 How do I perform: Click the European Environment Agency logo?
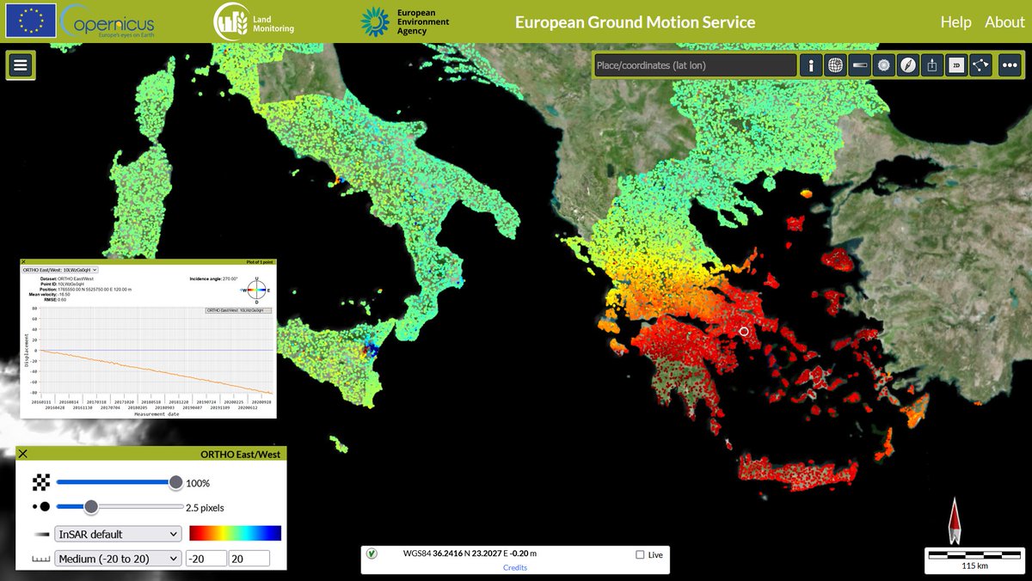pos(404,21)
